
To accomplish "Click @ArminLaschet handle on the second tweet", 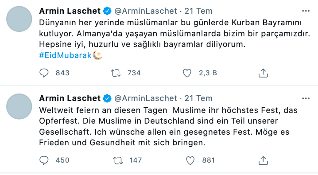I will click(x=146, y=98).
